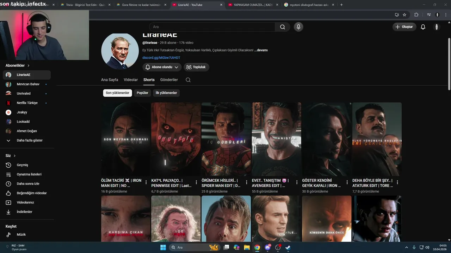Expand the Siz section header
The height and width of the screenshot is (253, 451).
click(11, 156)
